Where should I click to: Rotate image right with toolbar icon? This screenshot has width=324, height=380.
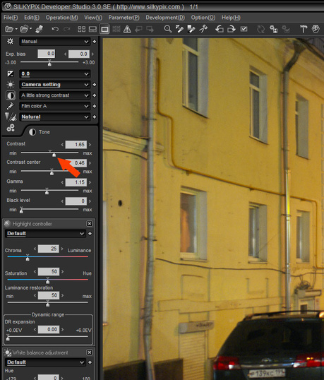click(x=232, y=29)
